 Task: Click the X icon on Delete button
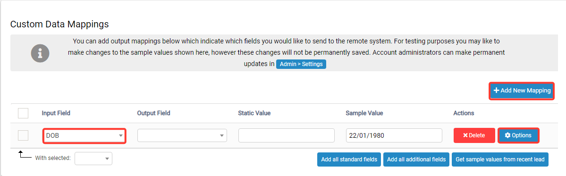click(x=465, y=135)
